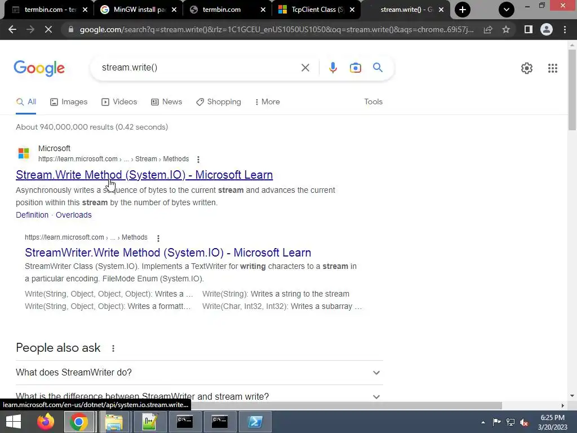The image size is (577, 433).
Task: Click the vertical page scrollbar thumb
Action: pos(572,90)
